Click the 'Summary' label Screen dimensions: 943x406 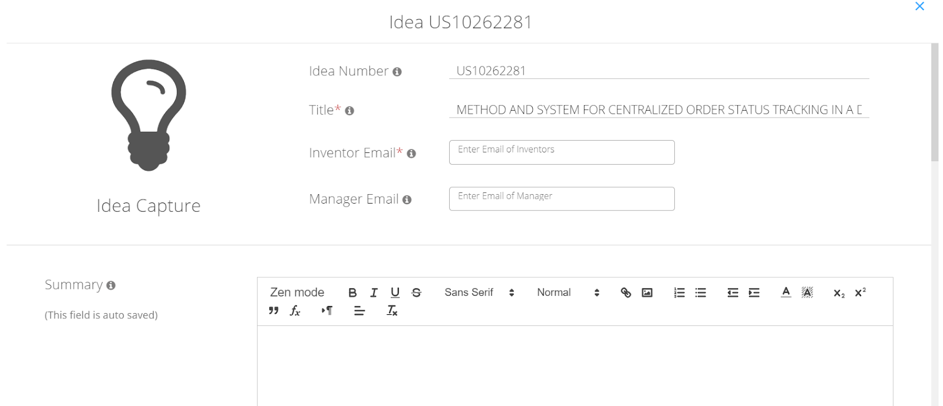click(74, 285)
